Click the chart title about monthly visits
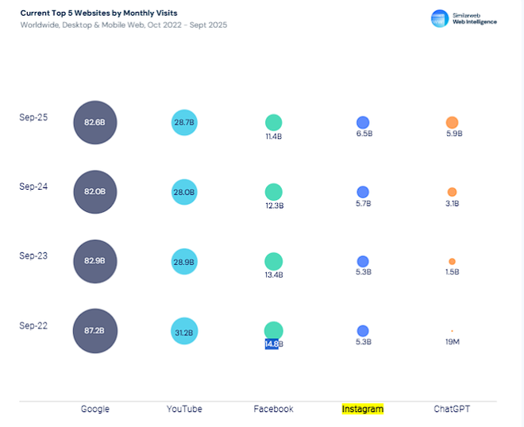 pos(99,13)
